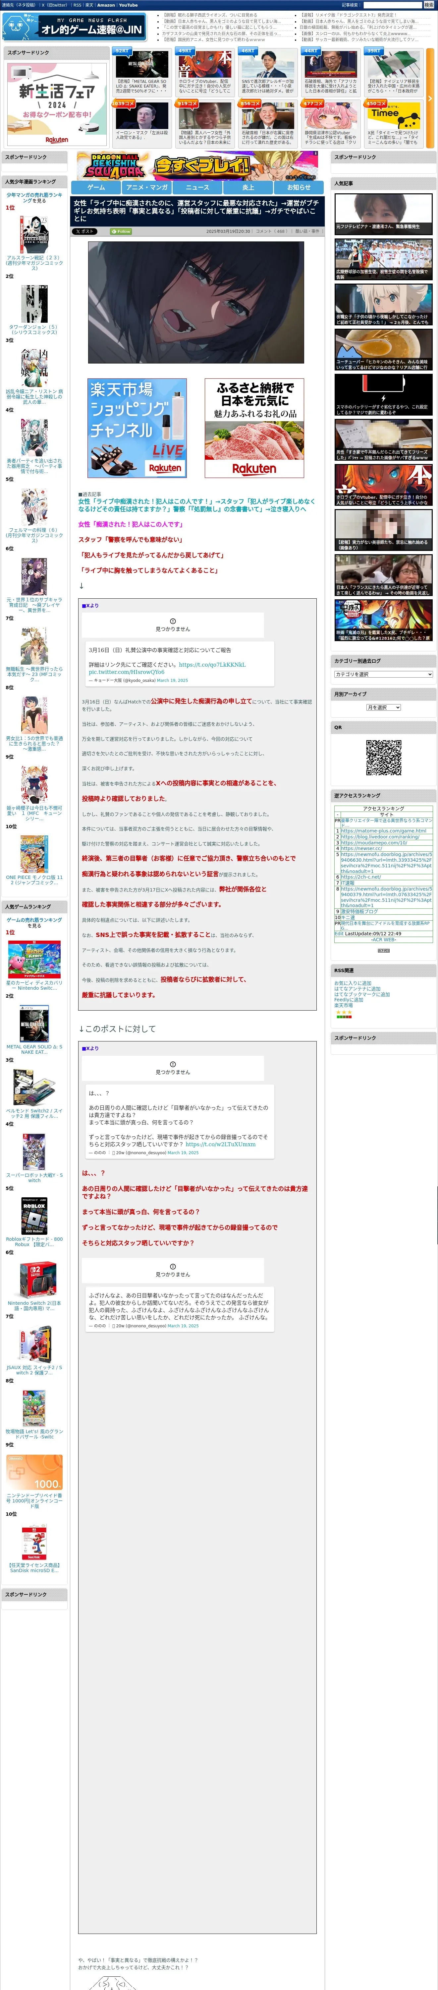Open the 人気記事 smartphone battery article thumbnail
The height and width of the screenshot is (1990, 438).
tap(383, 394)
